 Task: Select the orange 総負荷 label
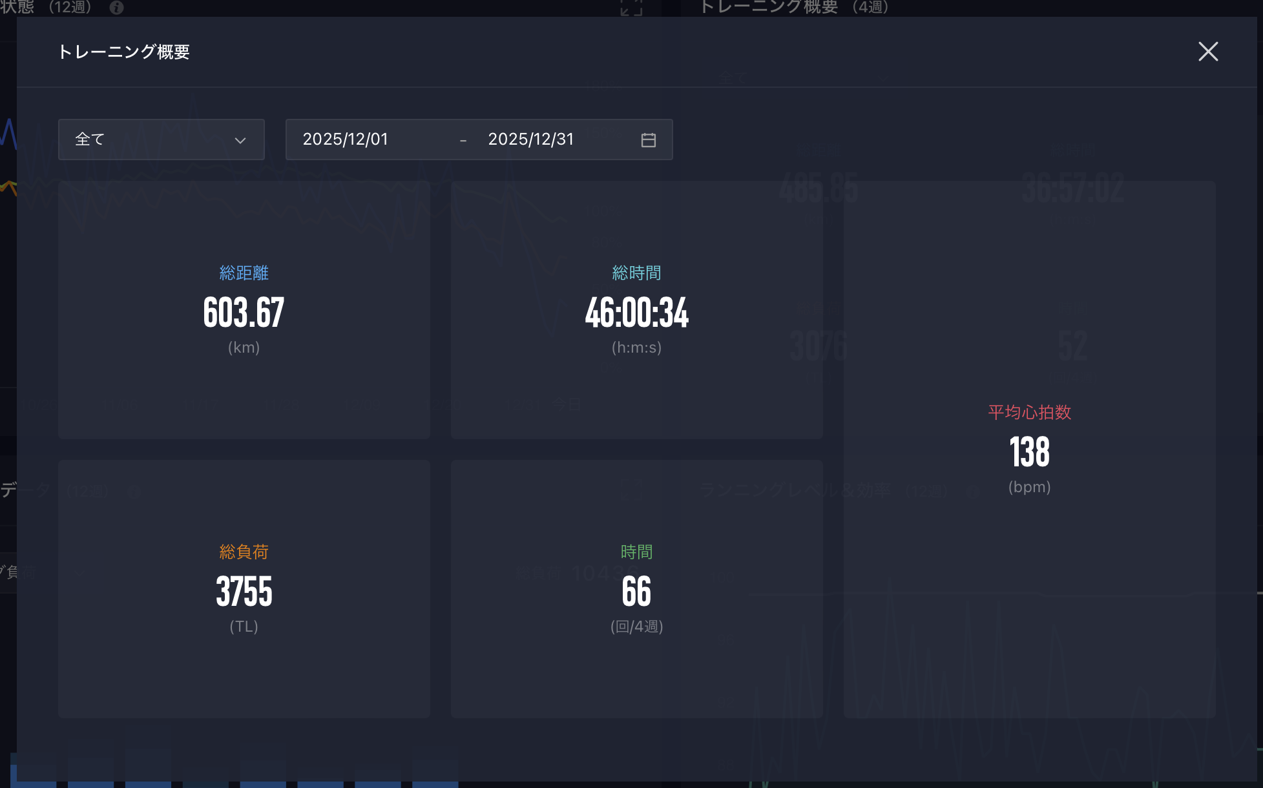(244, 552)
